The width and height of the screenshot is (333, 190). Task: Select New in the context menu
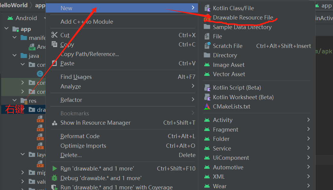click(122, 8)
